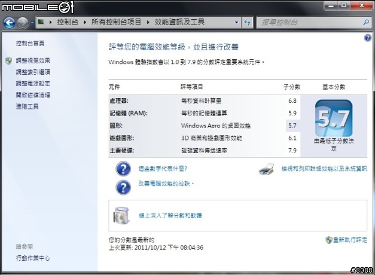Viewport: 375px width, 275px height.
Task: Open 線上深入了解分數和軟體 link
Action: pos(170,216)
